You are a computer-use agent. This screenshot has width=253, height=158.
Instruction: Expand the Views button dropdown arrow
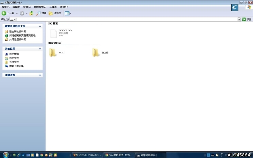[70, 13]
